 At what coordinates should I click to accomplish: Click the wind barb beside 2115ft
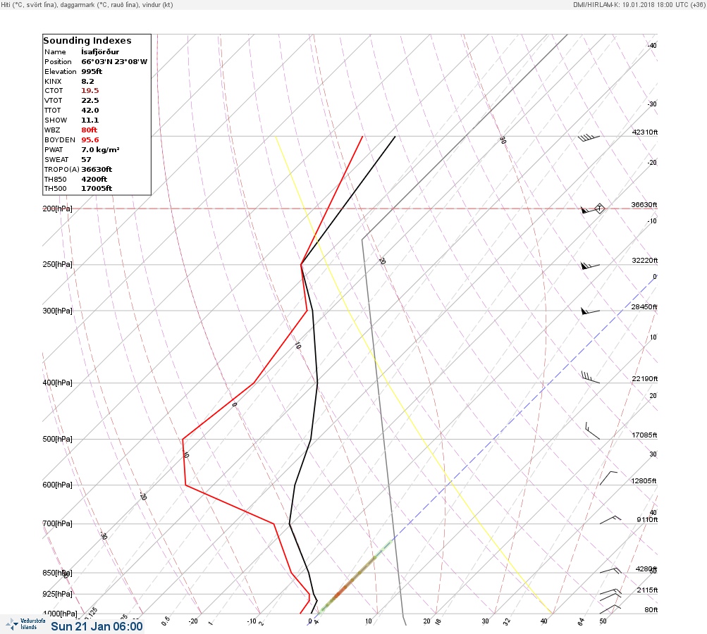(610, 591)
